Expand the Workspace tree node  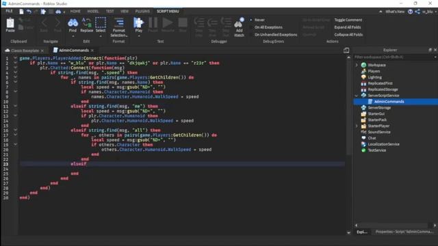[357, 65]
